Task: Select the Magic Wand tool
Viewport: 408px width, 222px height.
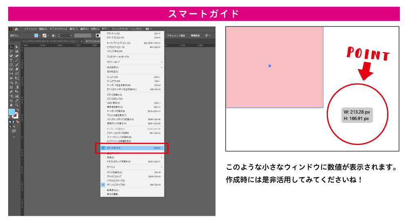Action: (x=11, y=51)
